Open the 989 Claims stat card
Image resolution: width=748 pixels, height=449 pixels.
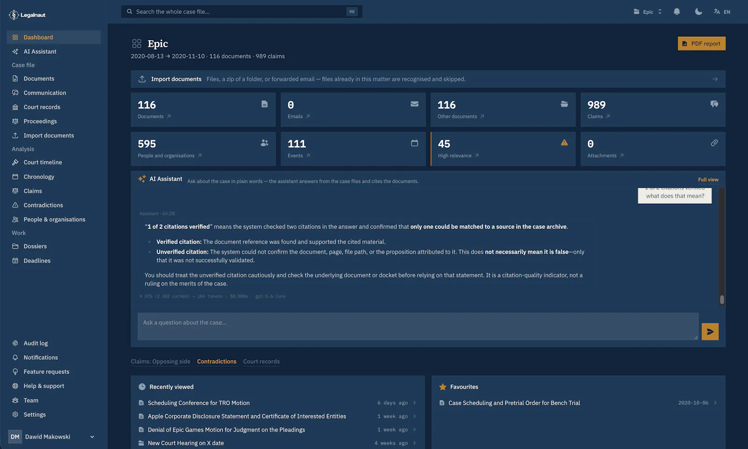tap(653, 110)
